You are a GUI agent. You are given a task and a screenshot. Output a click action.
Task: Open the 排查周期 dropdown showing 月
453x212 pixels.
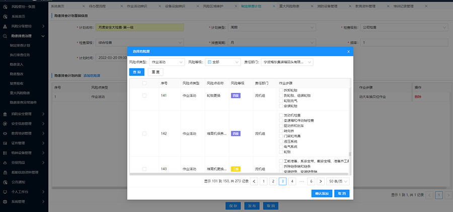pos(272,43)
